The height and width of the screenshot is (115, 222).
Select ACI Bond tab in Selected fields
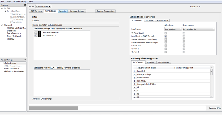point(149,21)
